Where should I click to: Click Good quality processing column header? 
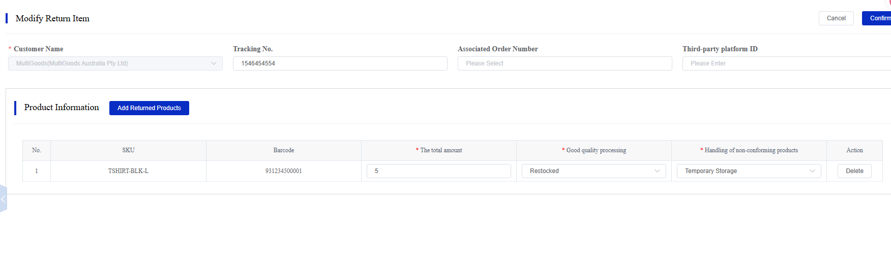click(594, 150)
